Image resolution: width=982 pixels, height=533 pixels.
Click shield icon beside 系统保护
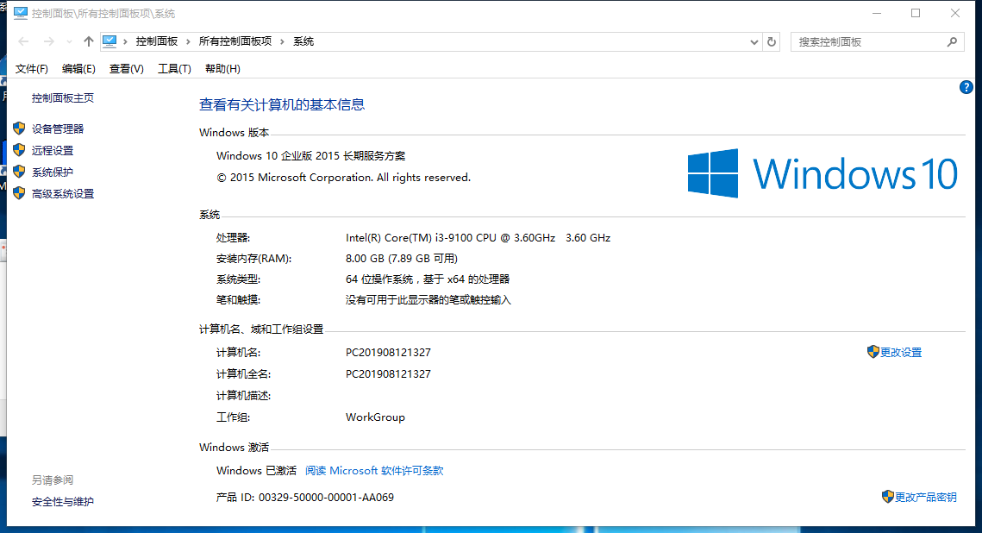coord(19,172)
